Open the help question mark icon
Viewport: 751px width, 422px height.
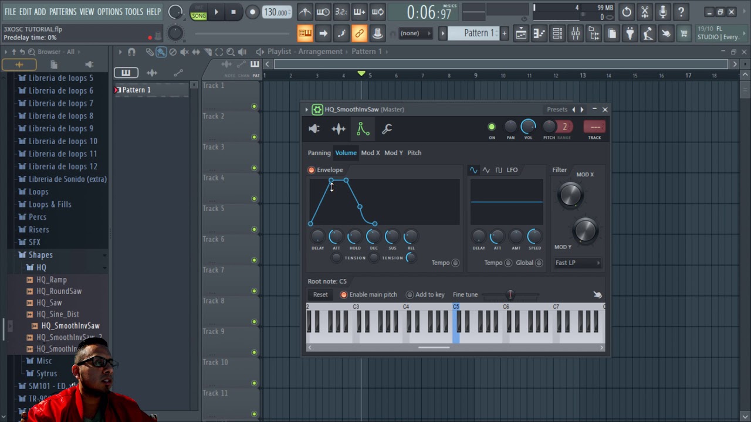[x=681, y=12]
